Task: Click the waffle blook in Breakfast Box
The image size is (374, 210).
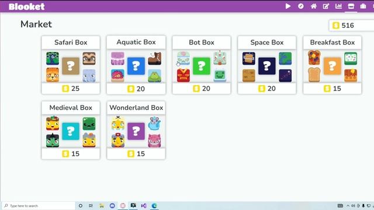Action: pyautogui.click(x=351, y=75)
